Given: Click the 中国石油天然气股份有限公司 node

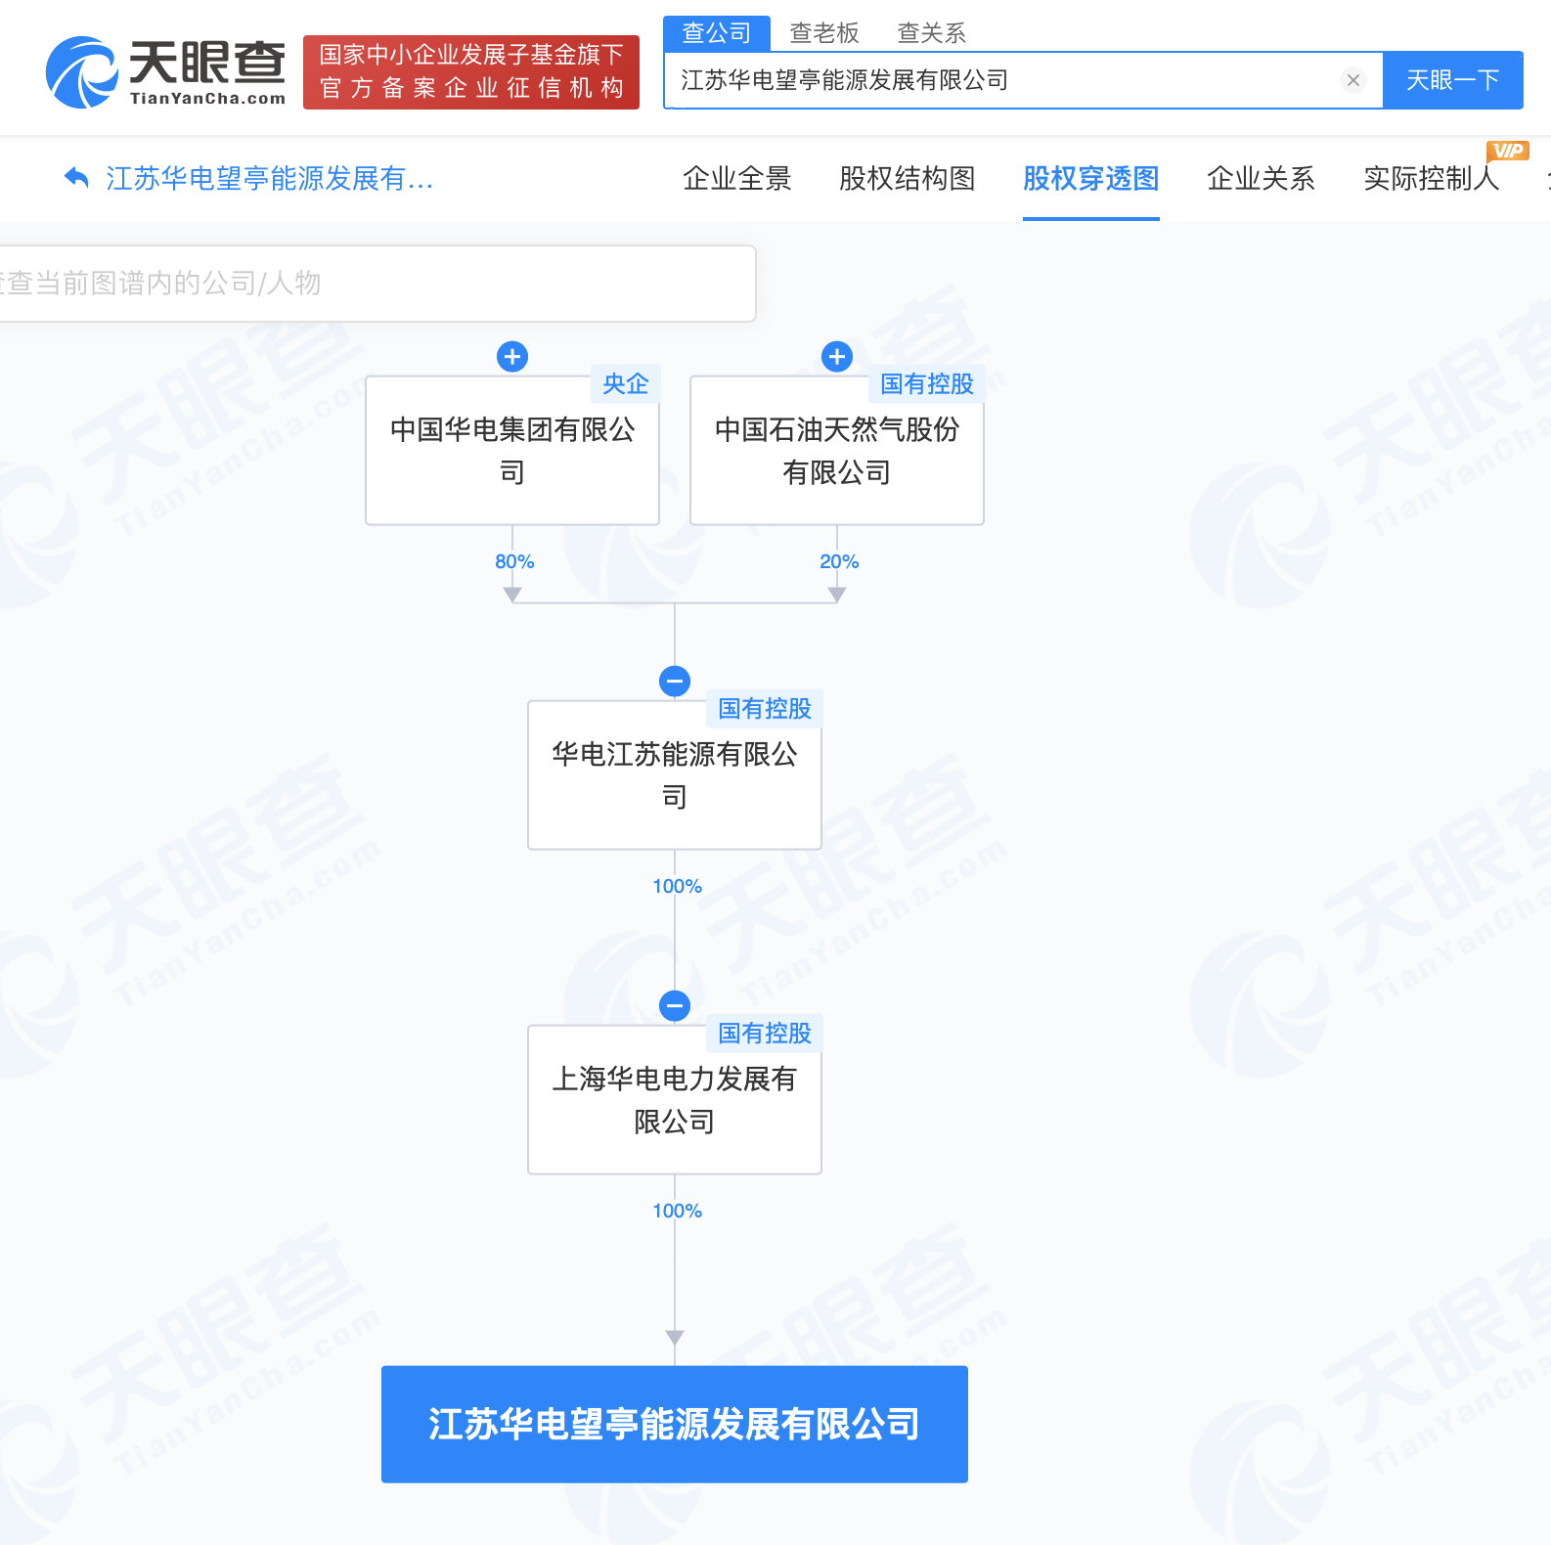Looking at the screenshot, I should point(837,451).
